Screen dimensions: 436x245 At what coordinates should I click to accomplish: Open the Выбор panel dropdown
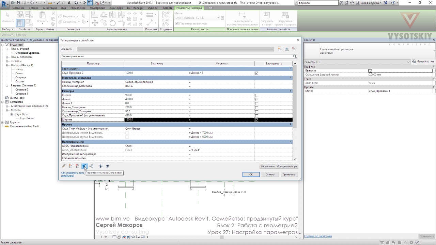click(x=7, y=29)
